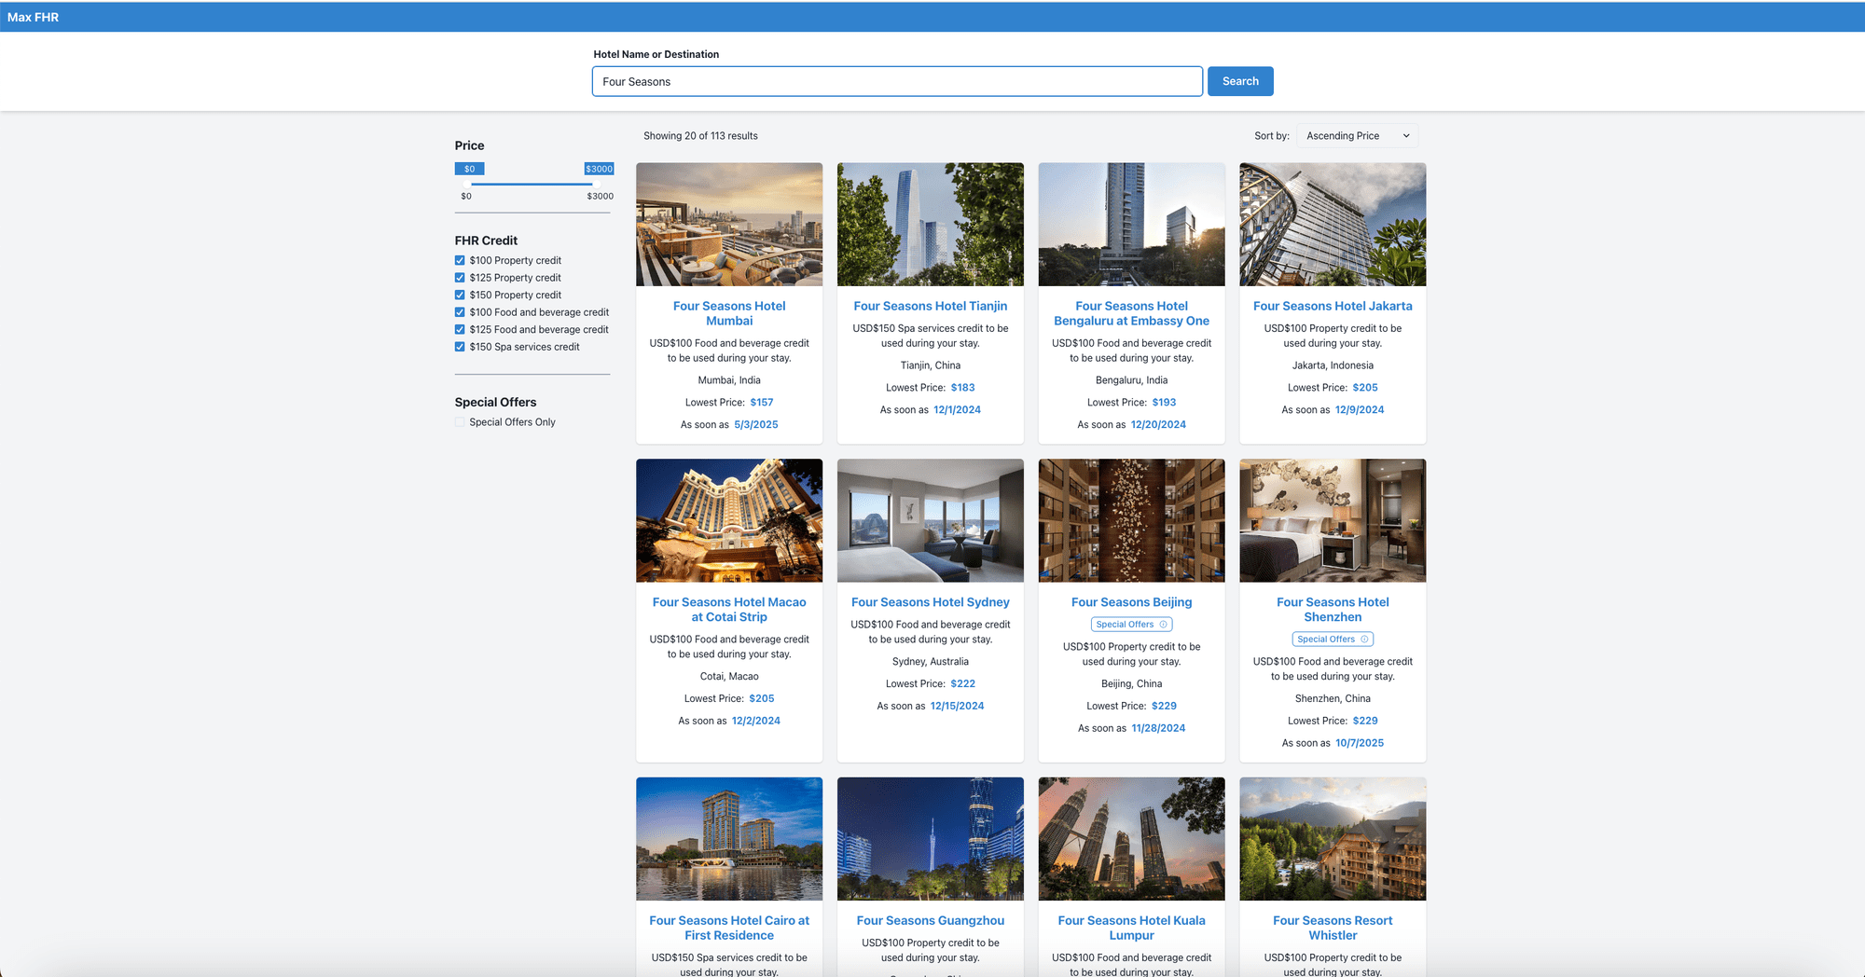Click the Sydney date 12/15/2024
1865x977 pixels.
click(x=957, y=707)
